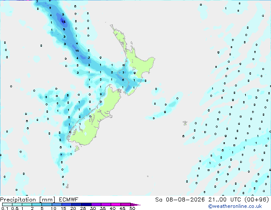Pick the legend swatch between 45 and 50
Screen dimensions: 271x210
pyautogui.click(x=126, y=204)
